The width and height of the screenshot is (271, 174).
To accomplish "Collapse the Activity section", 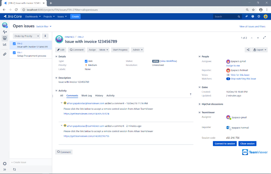I will (56, 91).
